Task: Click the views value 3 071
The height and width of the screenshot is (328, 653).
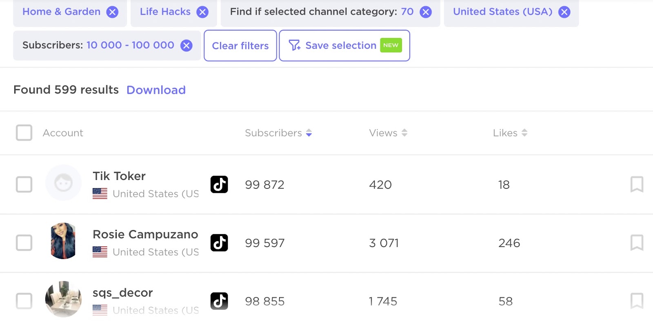Action: tap(384, 243)
